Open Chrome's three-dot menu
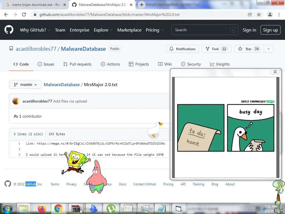The width and height of the screenshot is (285, 214). 279,14
